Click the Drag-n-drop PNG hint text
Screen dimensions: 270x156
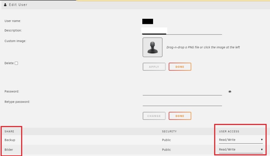(203, 47)
